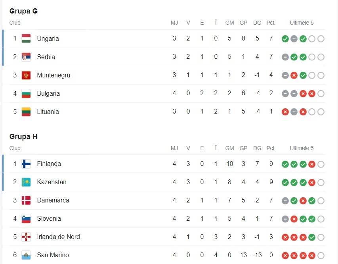The image size is (338, 264).
Task: Click the Bulgaria flag icon
Action: (x=26, y=93)
